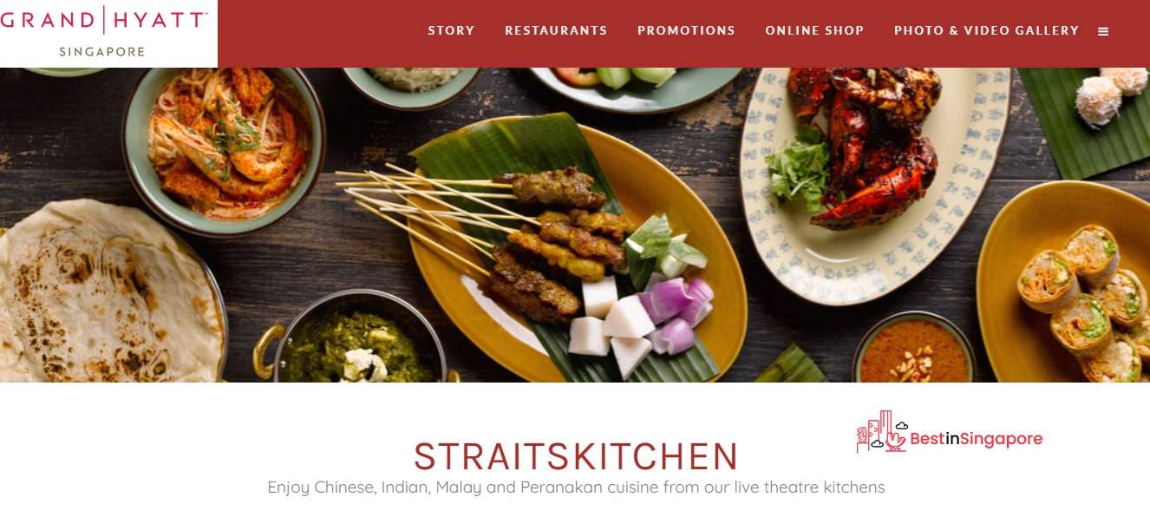Visit the Online Shop link
Screen dimensions: 1150x517
(x=814, y=30)
